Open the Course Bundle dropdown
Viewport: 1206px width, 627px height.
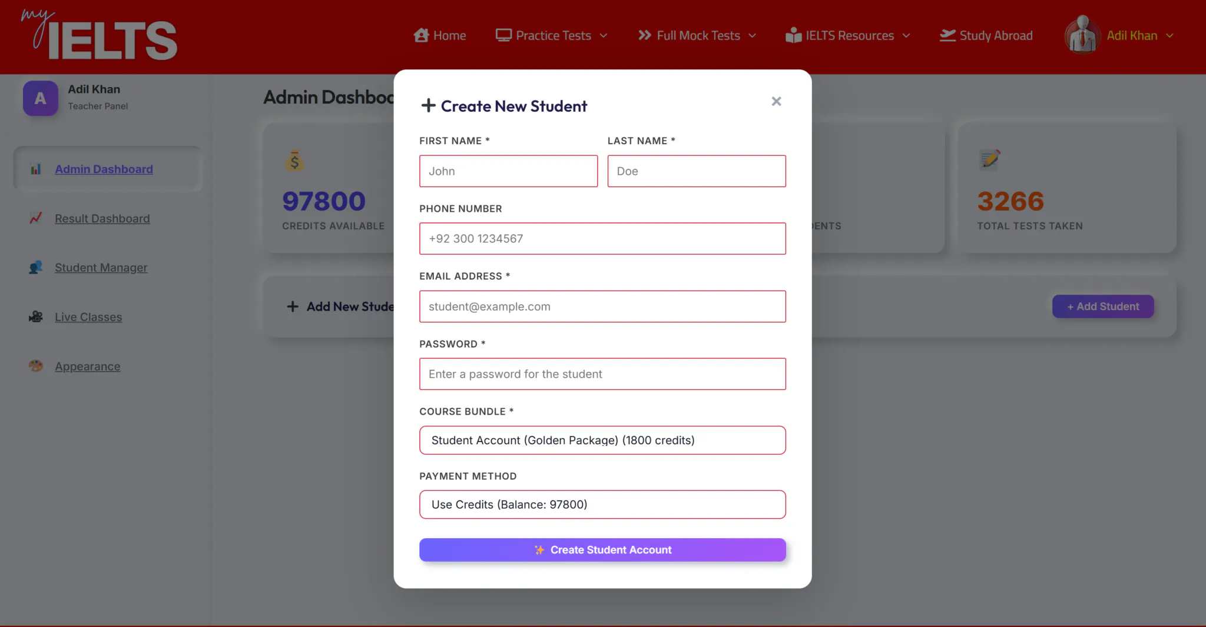pos(602,440)
